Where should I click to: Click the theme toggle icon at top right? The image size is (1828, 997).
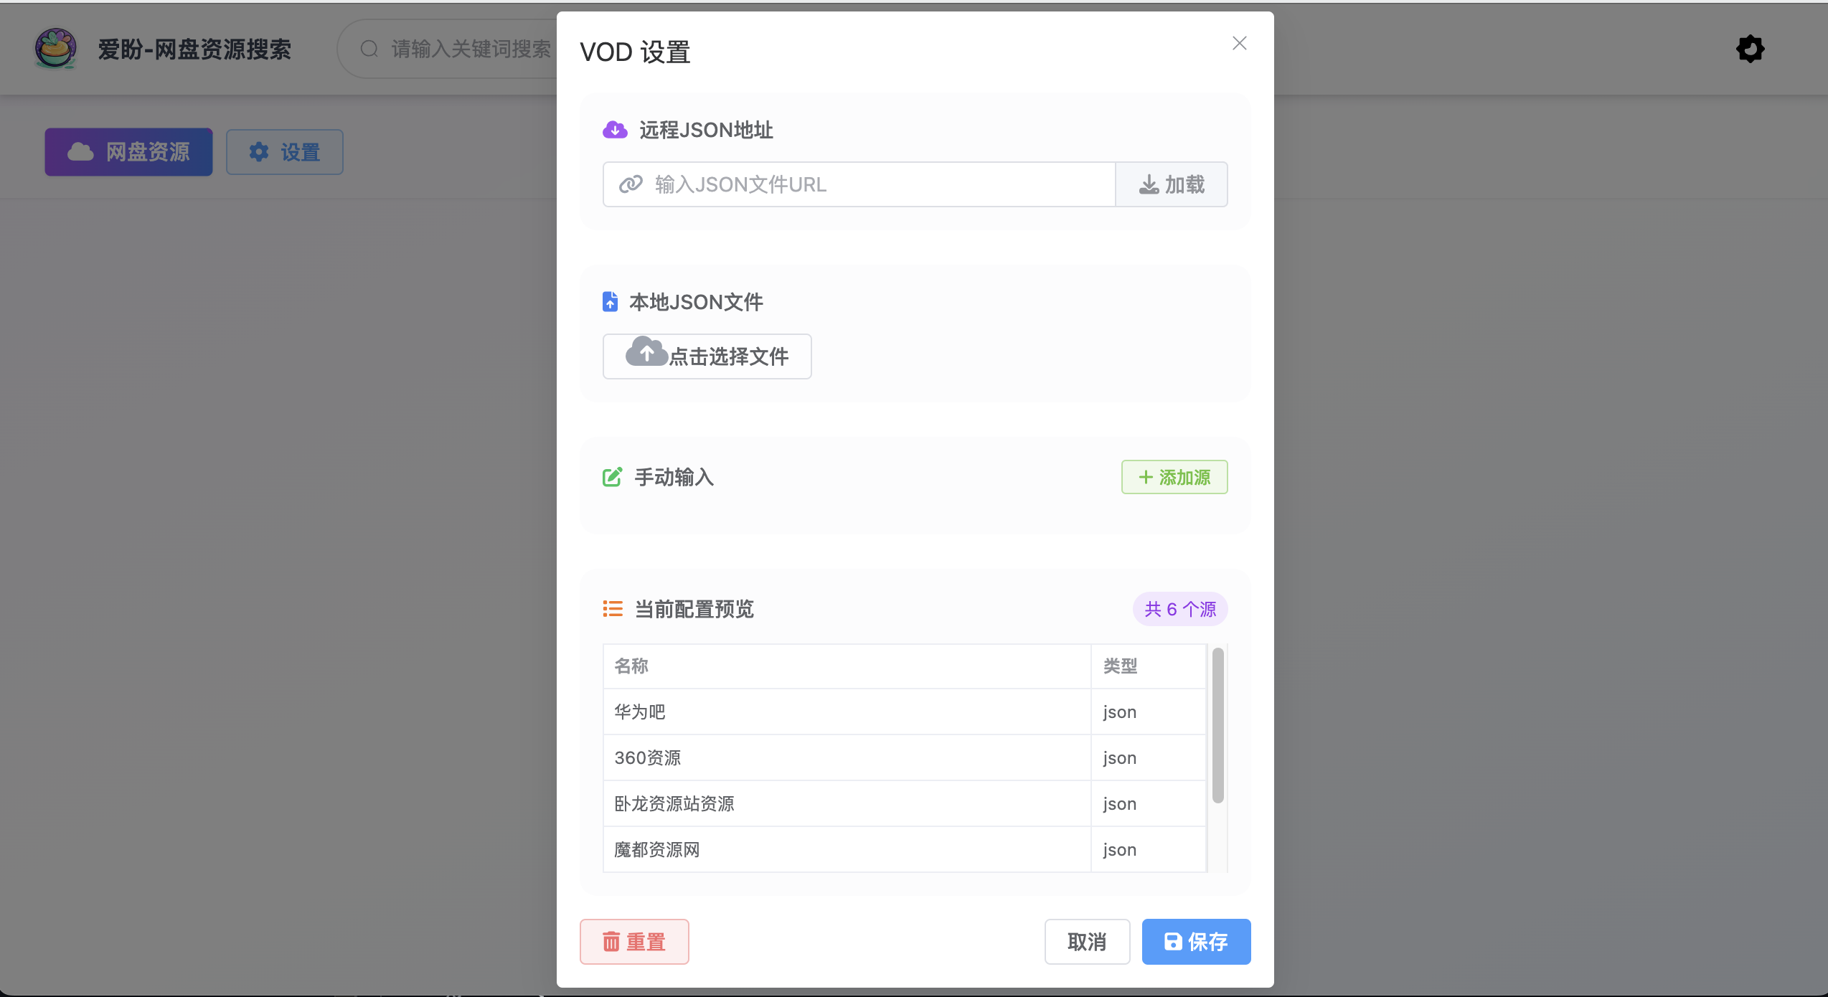pos(1750,49)
